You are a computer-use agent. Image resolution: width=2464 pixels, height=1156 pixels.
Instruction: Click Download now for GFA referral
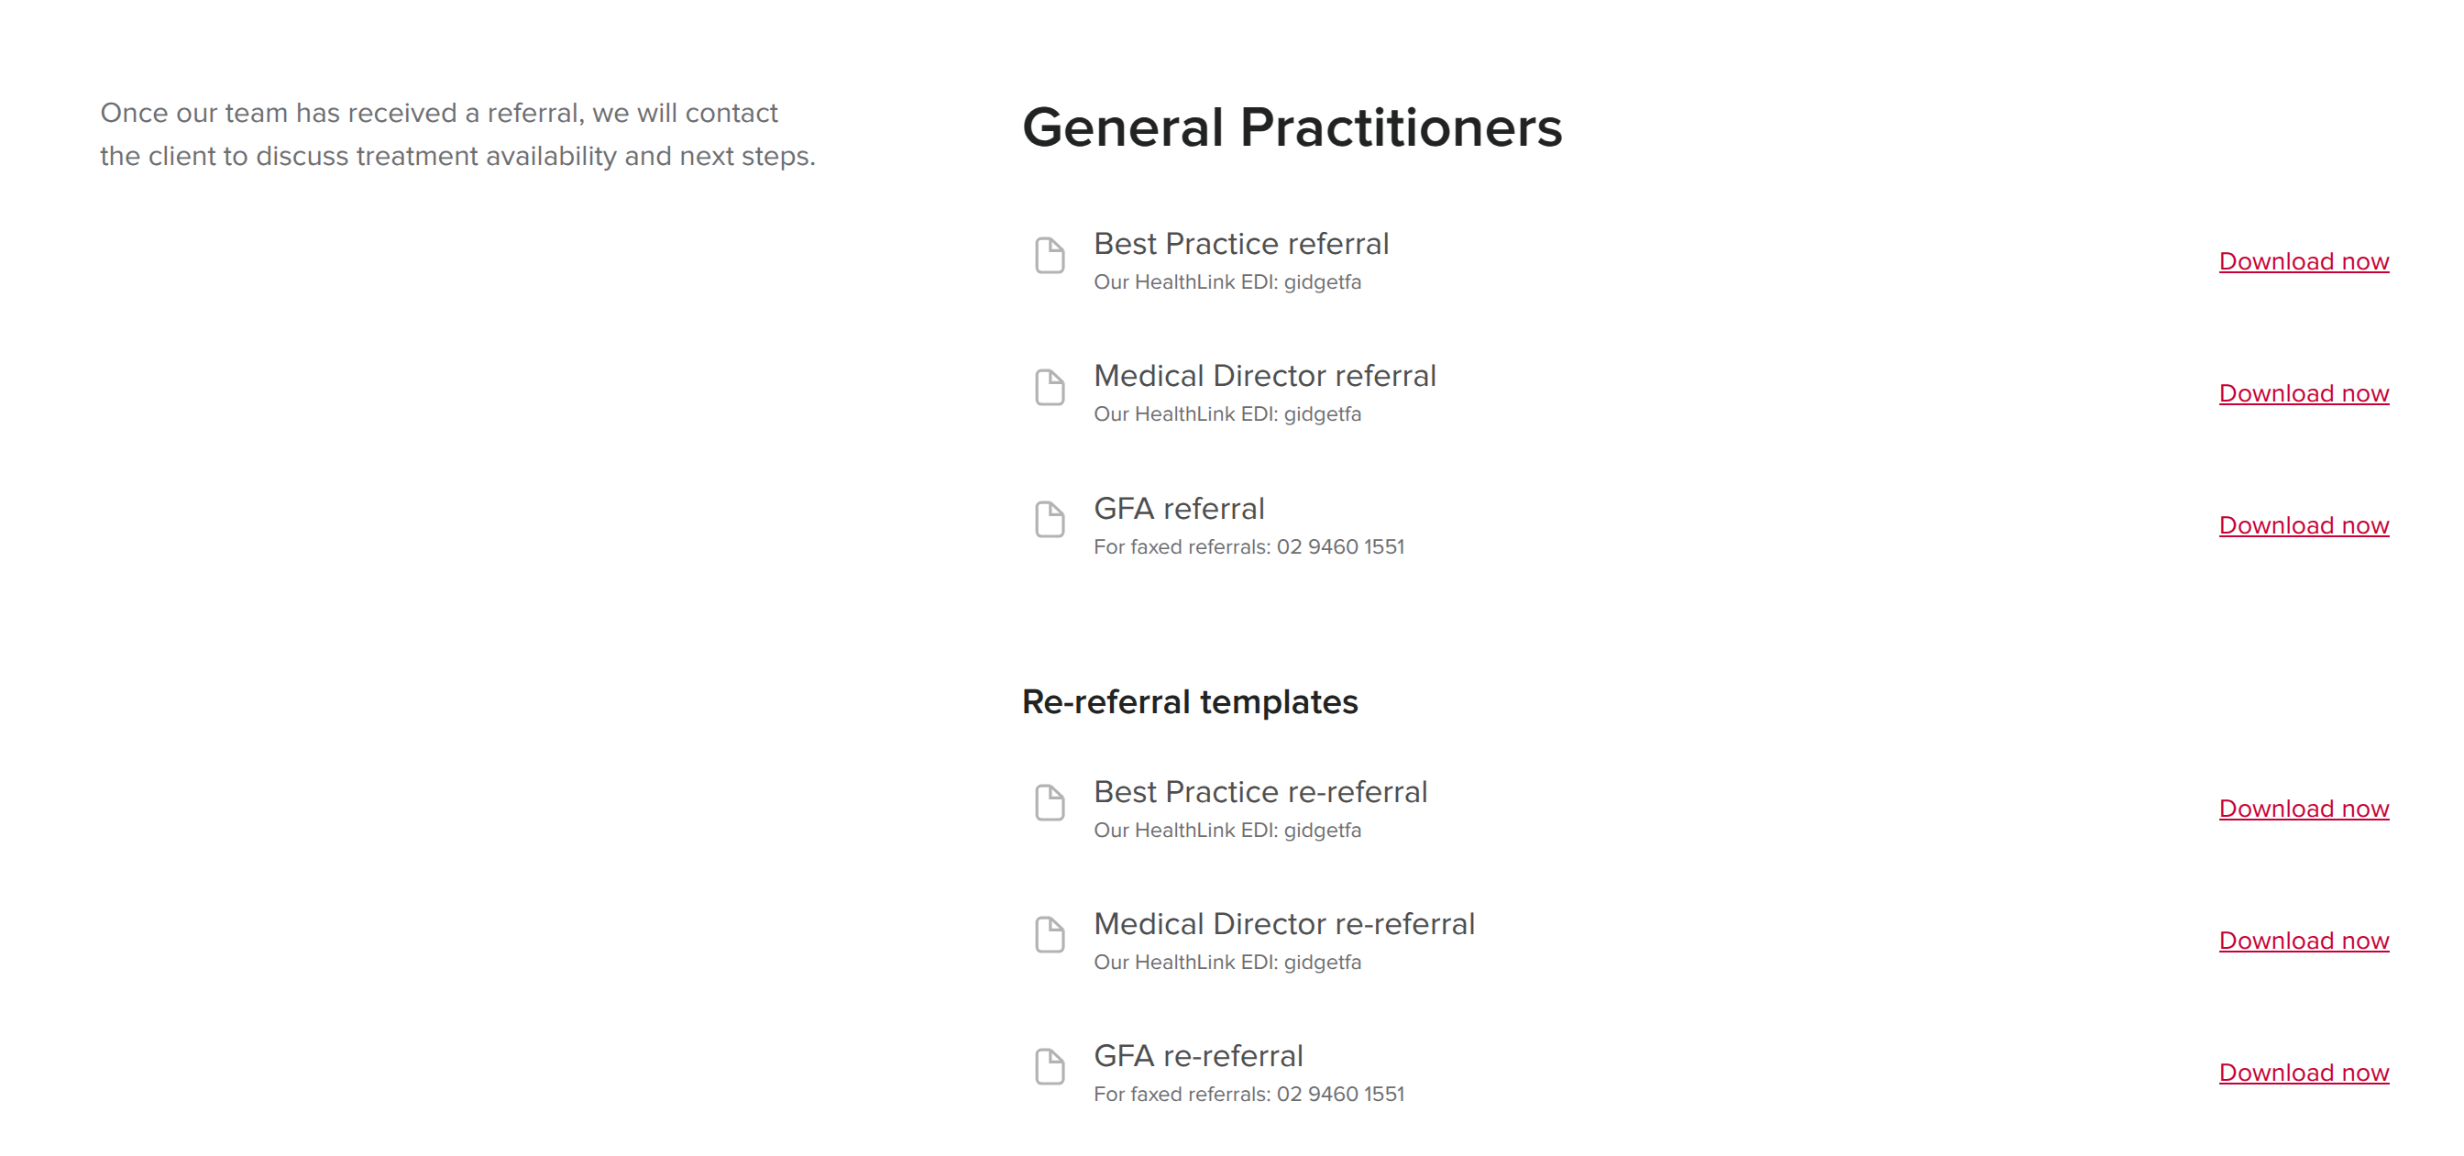2304,525
